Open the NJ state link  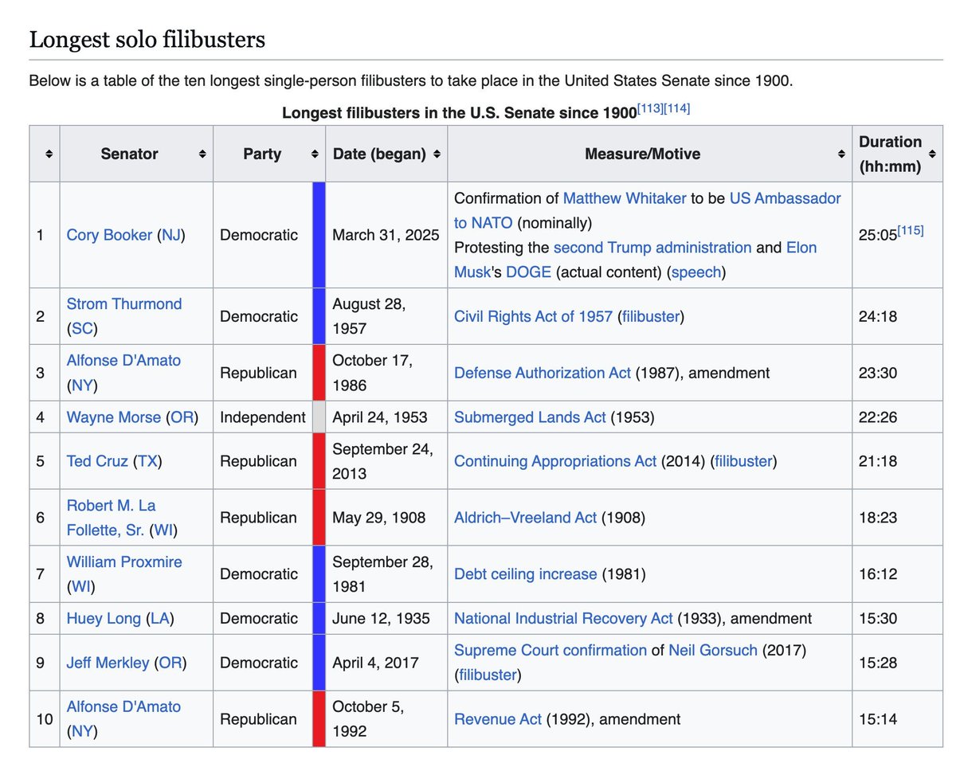tap(170, 235)
